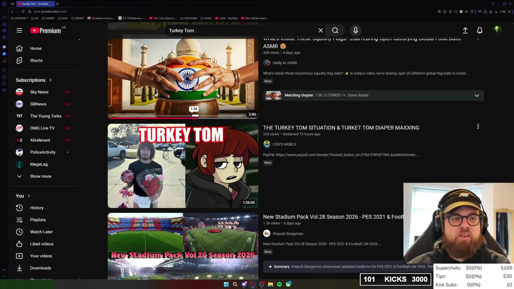
Task: Click the AI Summary sparkle label
Action: [279, 267]
